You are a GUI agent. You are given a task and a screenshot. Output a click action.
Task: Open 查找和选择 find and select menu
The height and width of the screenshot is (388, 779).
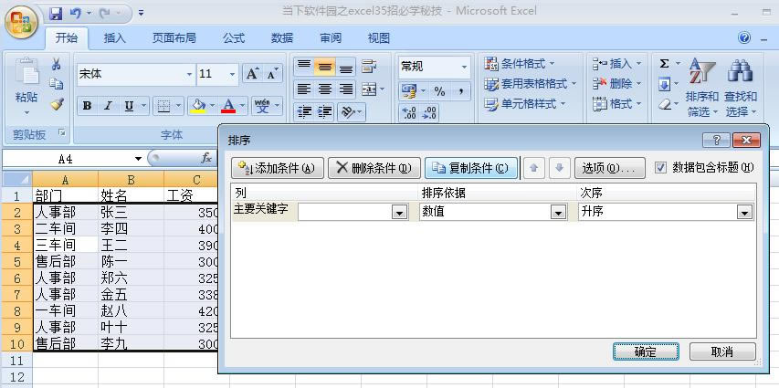coord(741,87)
